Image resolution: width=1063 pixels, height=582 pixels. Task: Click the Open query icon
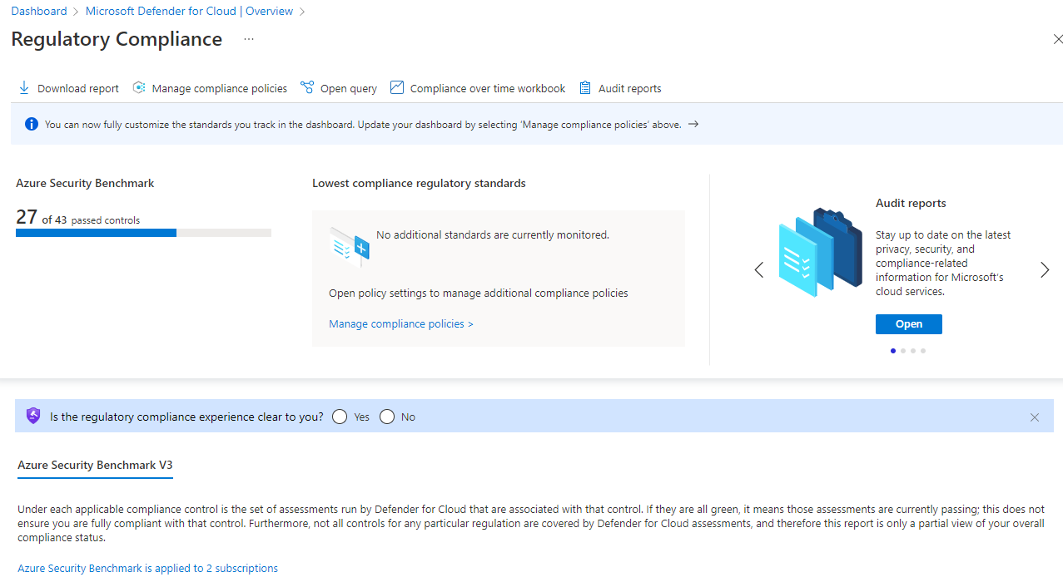(307, 88)
